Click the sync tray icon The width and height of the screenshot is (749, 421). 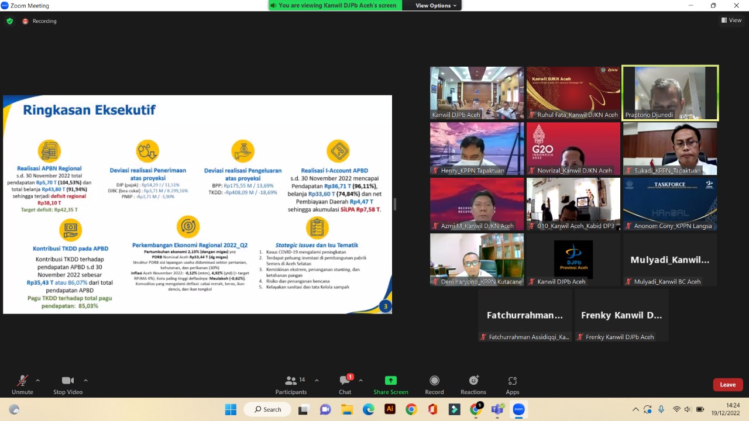[x=648, y=409]
